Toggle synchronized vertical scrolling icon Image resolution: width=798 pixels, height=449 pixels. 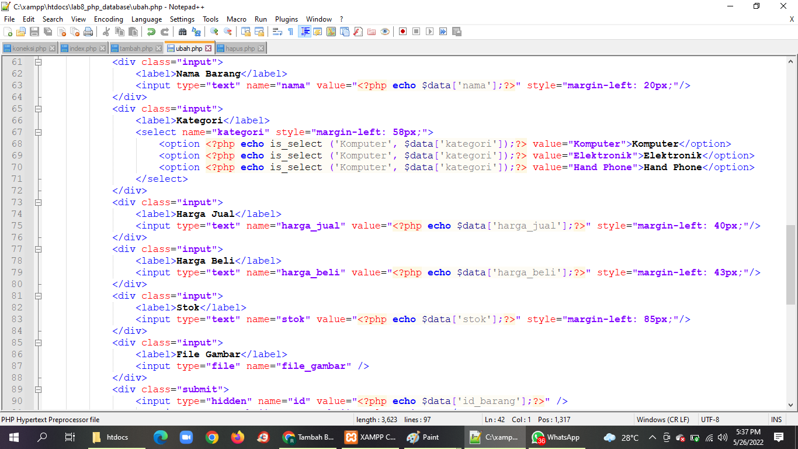(x=245, y=32)
